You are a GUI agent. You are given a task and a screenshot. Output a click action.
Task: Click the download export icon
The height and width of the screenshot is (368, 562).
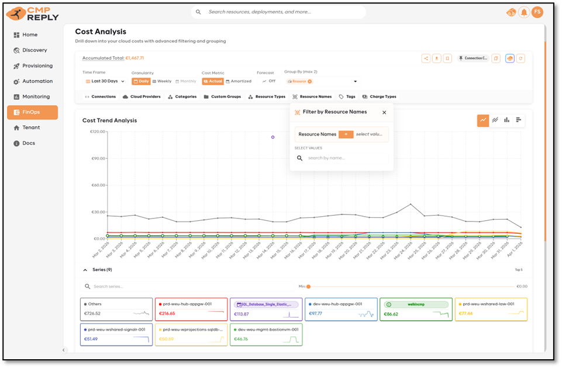[x=436, y=58]
